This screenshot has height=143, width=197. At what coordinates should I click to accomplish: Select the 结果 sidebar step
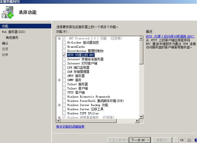5,55
